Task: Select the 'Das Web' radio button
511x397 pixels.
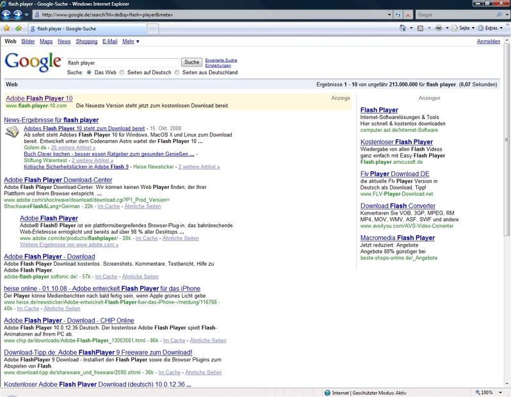Action: (x=89, y=72)
